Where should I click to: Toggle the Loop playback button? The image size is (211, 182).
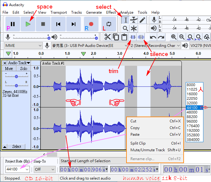pos(109,24)
